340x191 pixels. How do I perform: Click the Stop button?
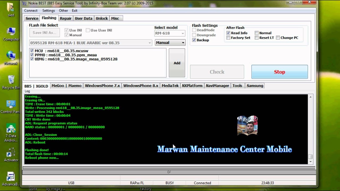[x=279, y=72]
